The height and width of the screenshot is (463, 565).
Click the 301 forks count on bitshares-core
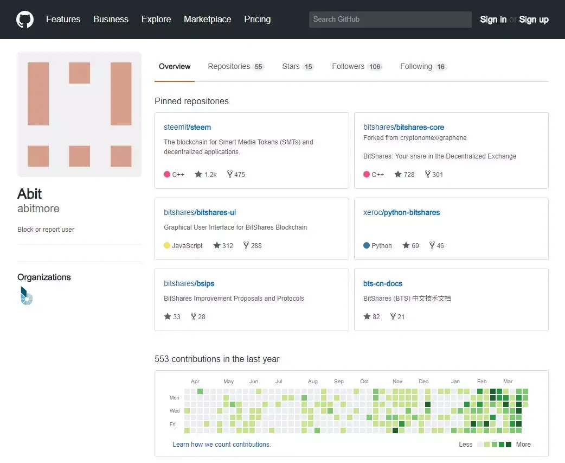pos(438,175)
